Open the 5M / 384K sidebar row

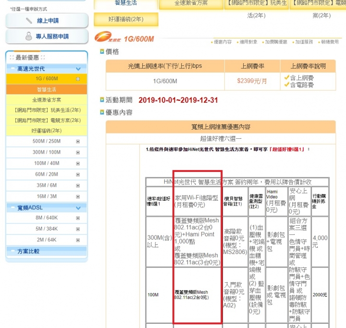pos(47,229)
